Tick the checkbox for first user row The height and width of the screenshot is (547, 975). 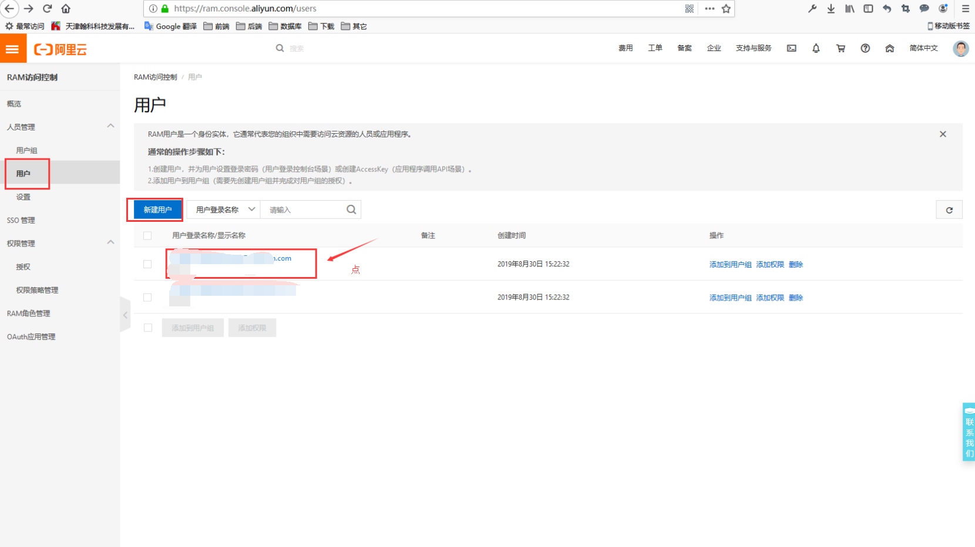pos(147,264)
